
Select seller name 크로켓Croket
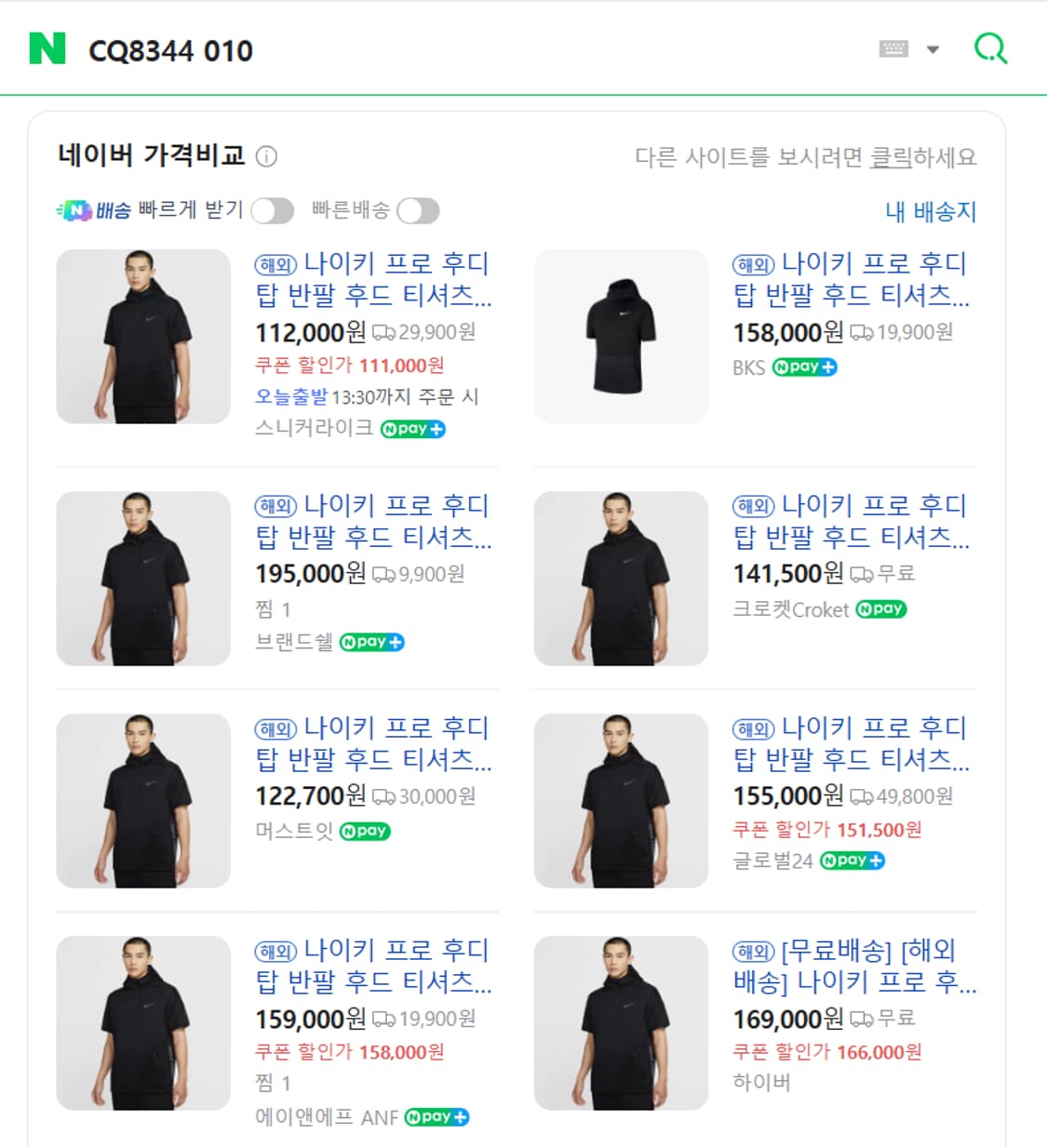point(791,609)
